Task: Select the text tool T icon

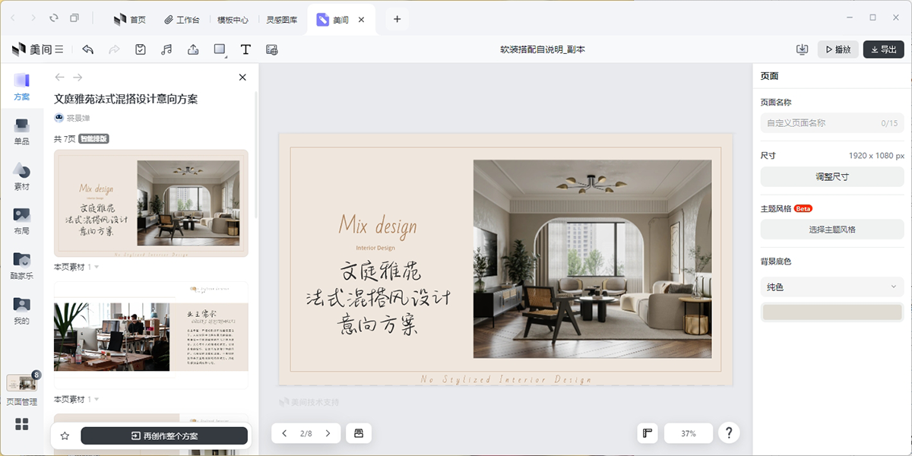Action: point(245,49)
